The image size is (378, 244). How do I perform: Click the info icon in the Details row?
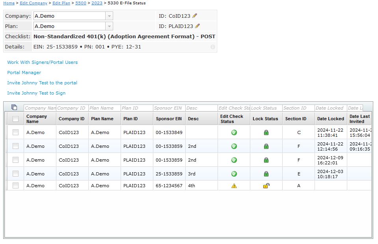tap(213, 47)
